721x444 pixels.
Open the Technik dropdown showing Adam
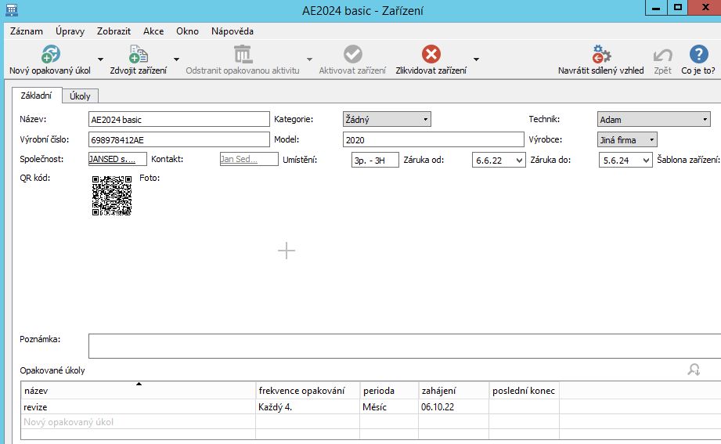(705, 120)
